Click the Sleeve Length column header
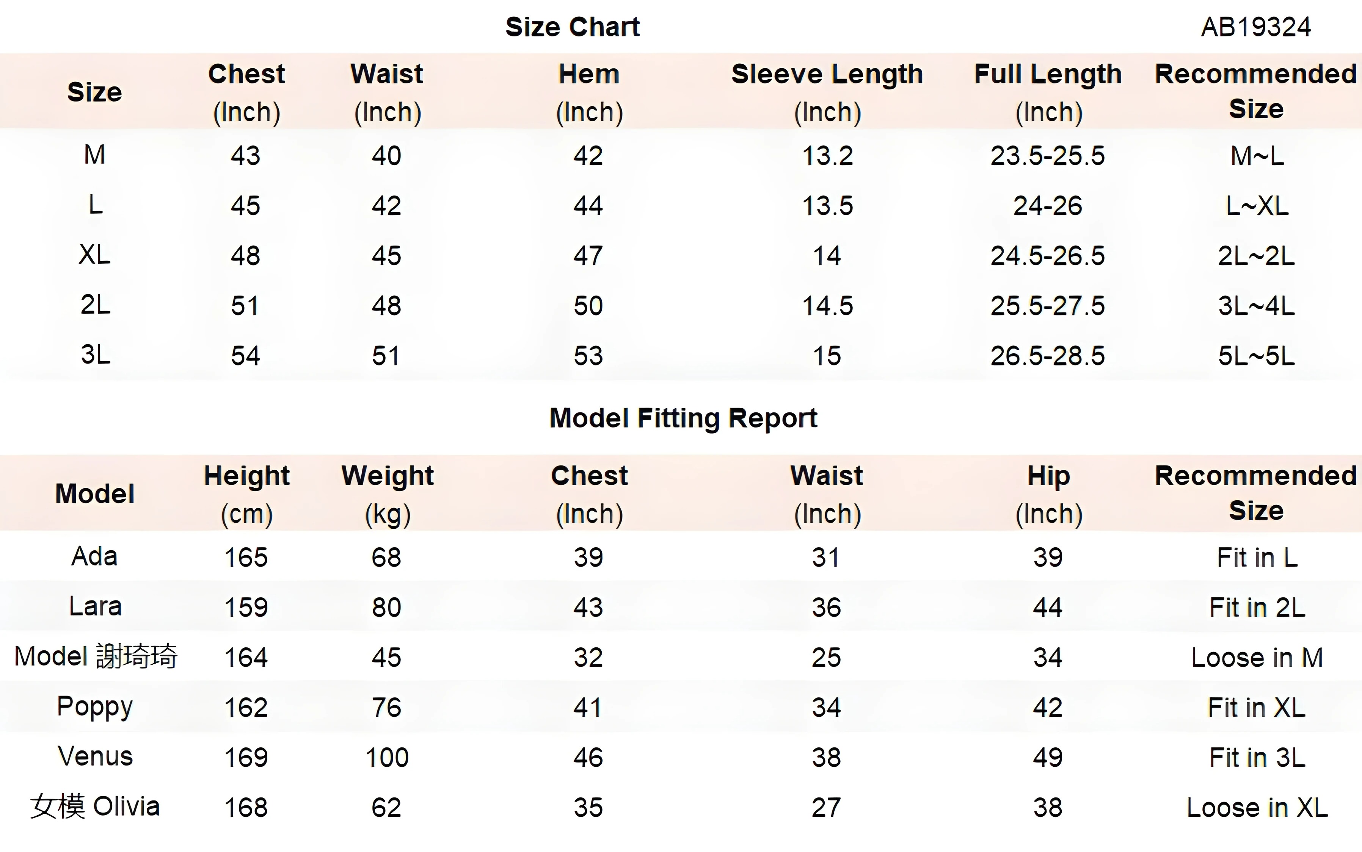The height and width of the screenshot is (852, 1362). (x=827, y=92)
